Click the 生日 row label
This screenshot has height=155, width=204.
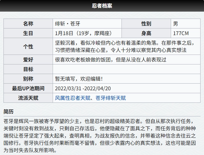(28, 33)
